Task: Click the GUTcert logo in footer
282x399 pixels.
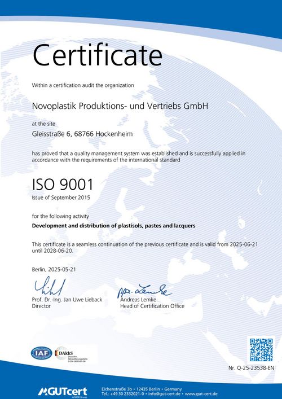Action: pyautogui.click(x=62, y=392)
